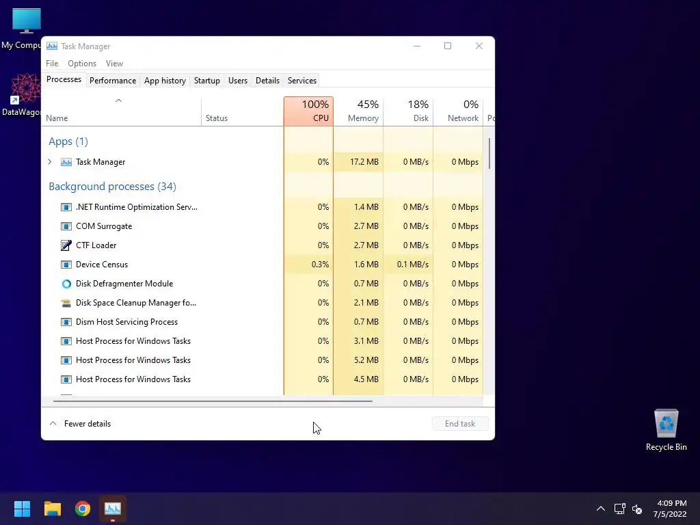Click the Task Manager app row icon
This screenshot has width=700, height=525.
(66, 162)
